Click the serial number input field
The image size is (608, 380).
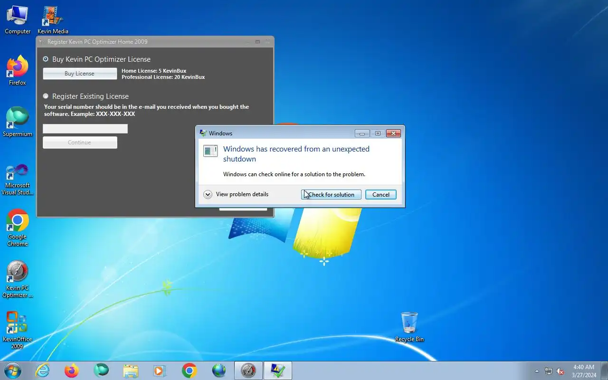pyautogui.click(x=85, y=129)
